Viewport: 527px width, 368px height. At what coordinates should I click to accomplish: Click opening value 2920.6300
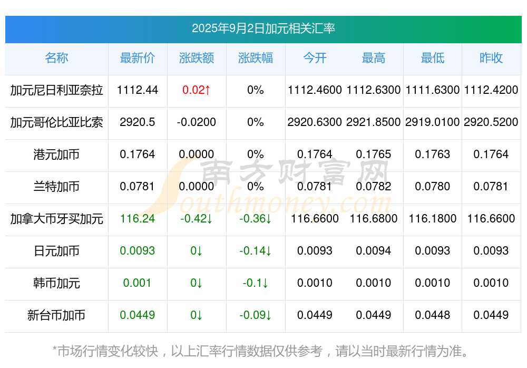point(315,122)
